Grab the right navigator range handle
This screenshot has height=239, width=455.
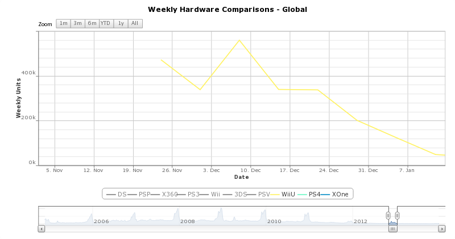click(x=397, y=216)
